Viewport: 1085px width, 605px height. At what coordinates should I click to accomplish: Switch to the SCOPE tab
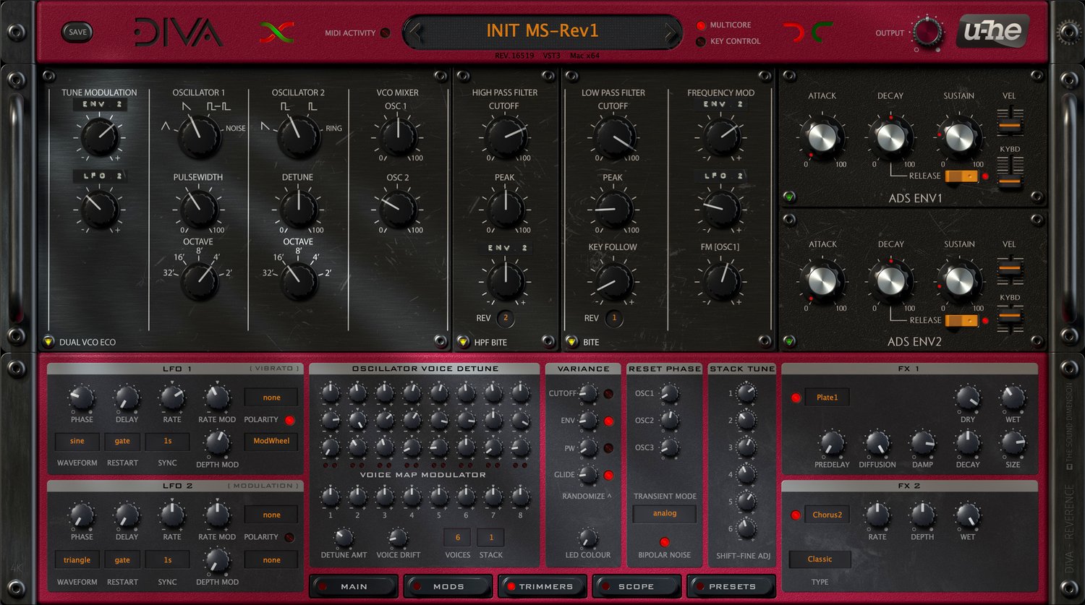click(636, 586)
